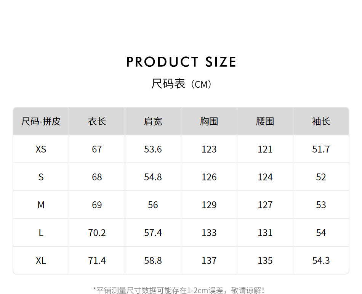Click the 53.6 shoulder width cell
This screenshot has width=362, height=294.
pyautogui.click(x=153, y=149)
